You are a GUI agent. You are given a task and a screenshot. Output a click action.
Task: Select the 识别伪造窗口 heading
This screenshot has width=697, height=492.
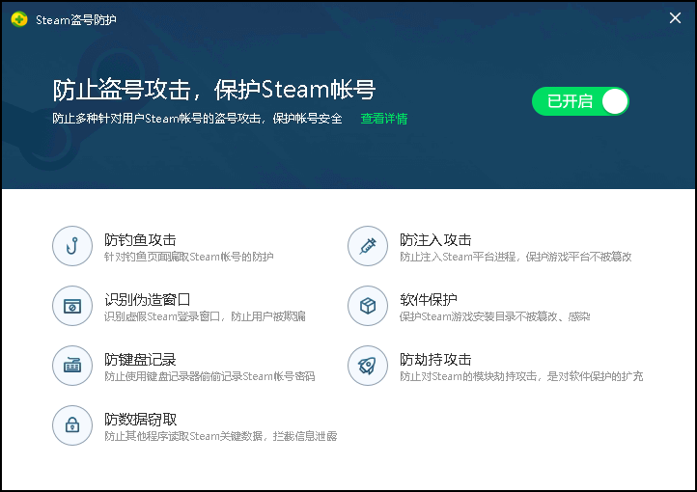pyautogui.click(x=148, y=300)
